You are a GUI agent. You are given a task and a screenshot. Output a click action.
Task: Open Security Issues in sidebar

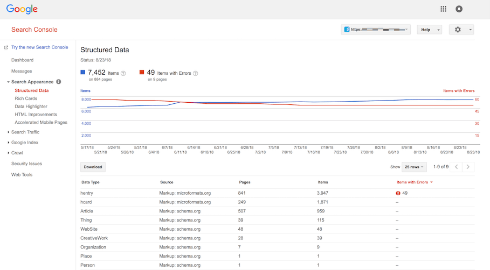coord(26,164)
